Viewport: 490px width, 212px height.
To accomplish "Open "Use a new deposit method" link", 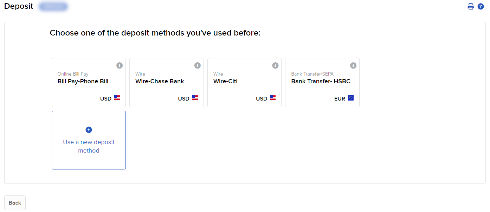I will [x=89, y=146].
